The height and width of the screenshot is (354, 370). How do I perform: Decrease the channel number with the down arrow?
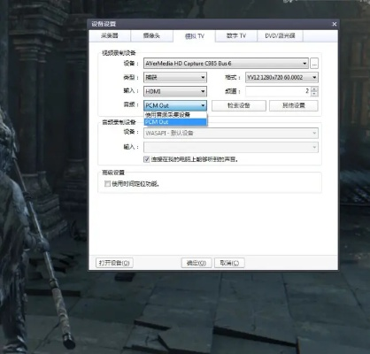[x=314, y=94]
